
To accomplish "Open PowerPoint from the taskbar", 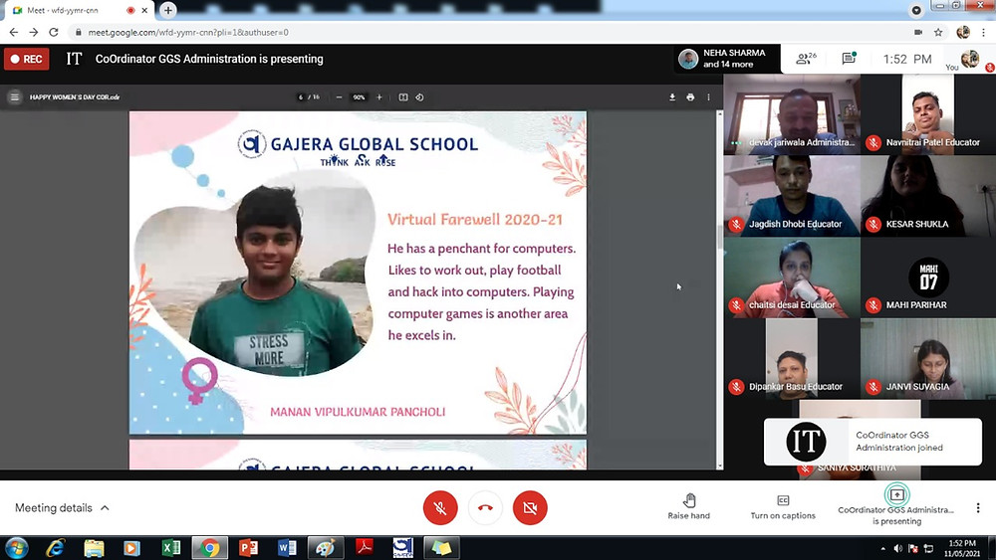I will pyautogui.click(x=248, y=547).
